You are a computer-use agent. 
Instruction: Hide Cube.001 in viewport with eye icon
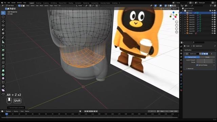pos(212,15)
